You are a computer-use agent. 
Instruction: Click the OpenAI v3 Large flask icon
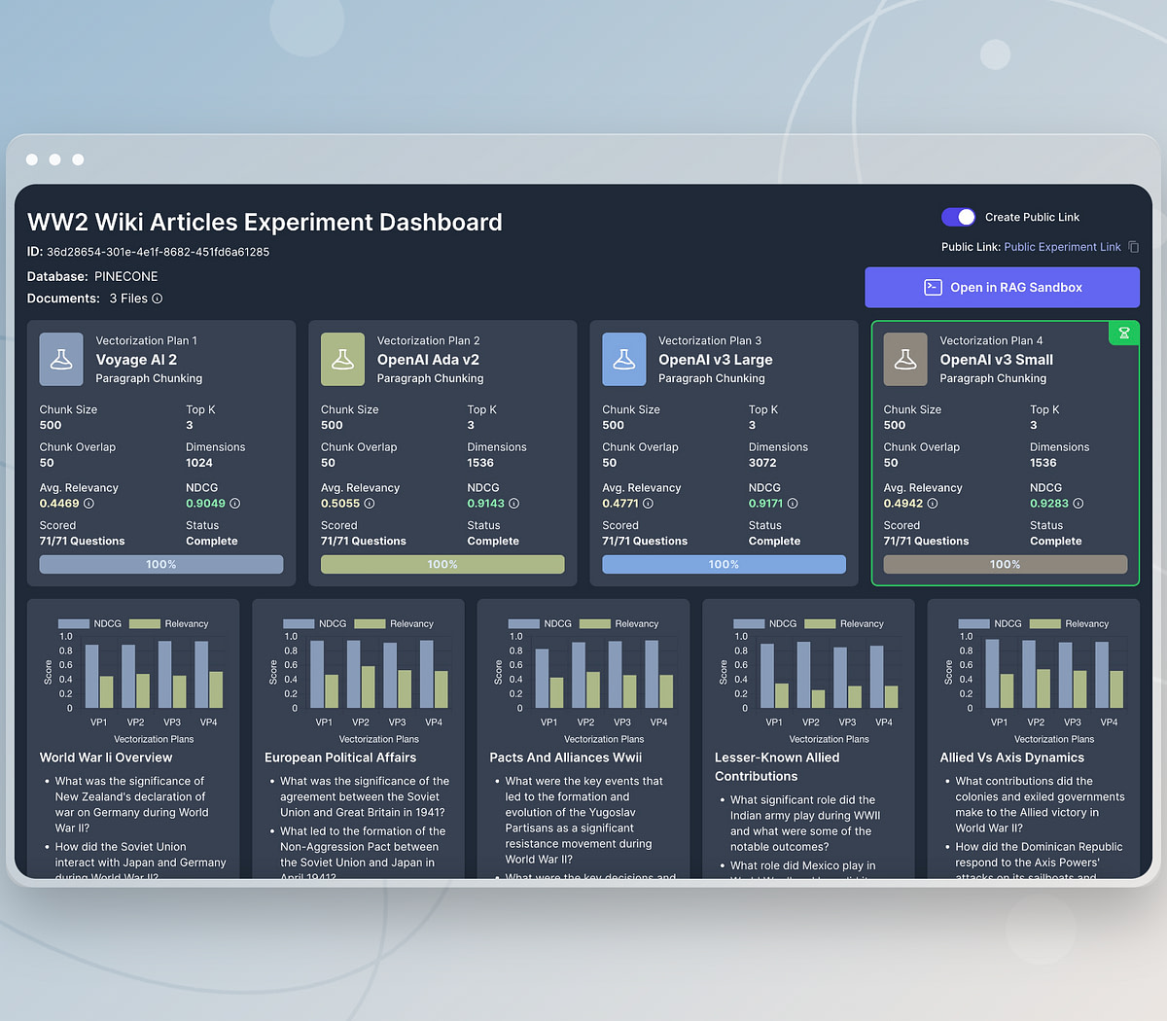[x=623, y=360]
